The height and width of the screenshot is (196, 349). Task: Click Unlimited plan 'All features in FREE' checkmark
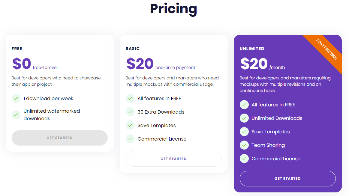click(244, 105)
